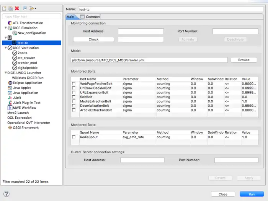Enable the WebPageFetcherBolt checkbox

74,83
